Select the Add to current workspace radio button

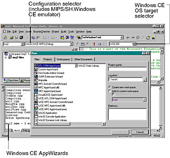pyautogui.click(x=110, y=91)
